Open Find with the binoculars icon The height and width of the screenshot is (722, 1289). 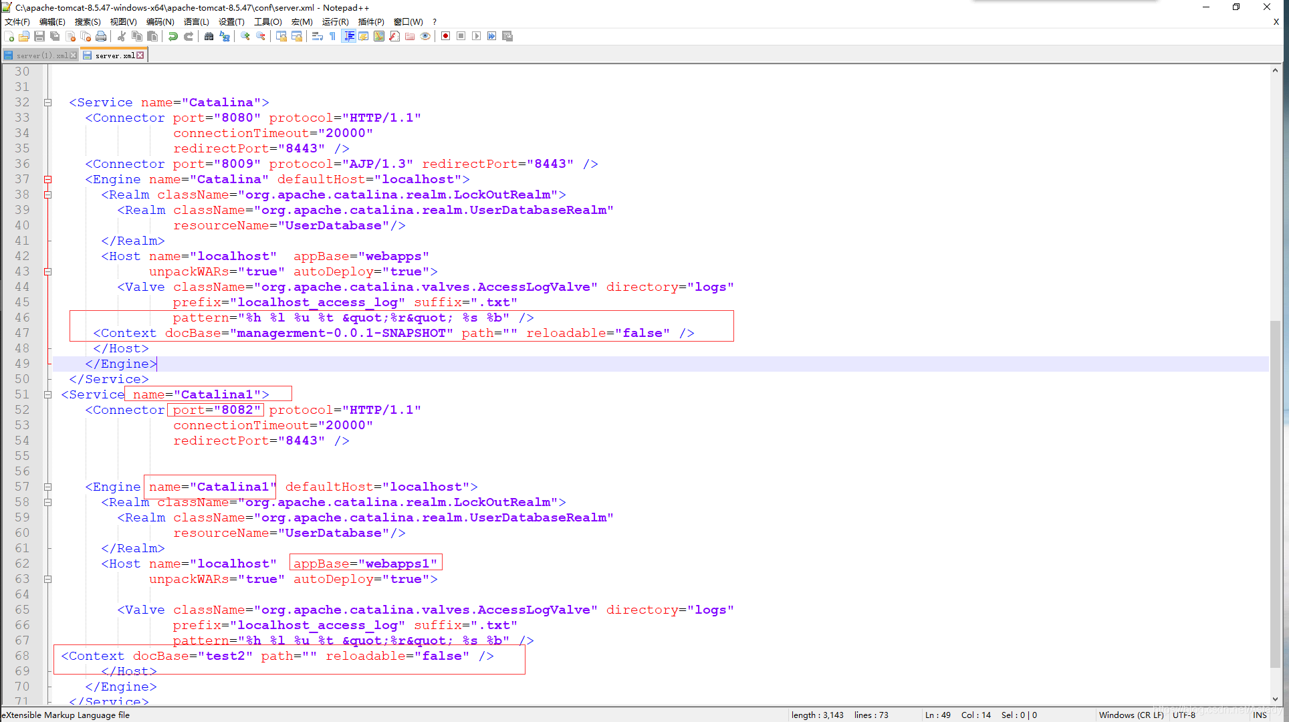[209, 36]
